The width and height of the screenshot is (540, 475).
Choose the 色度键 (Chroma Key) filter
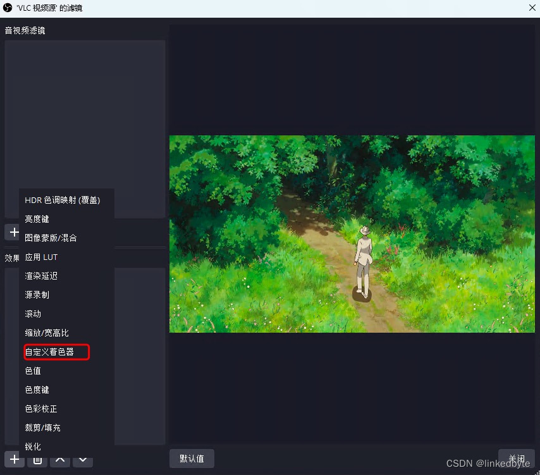click(36, 390)
